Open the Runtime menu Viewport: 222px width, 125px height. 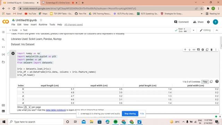pyautogui.click(x=43, y=25)
